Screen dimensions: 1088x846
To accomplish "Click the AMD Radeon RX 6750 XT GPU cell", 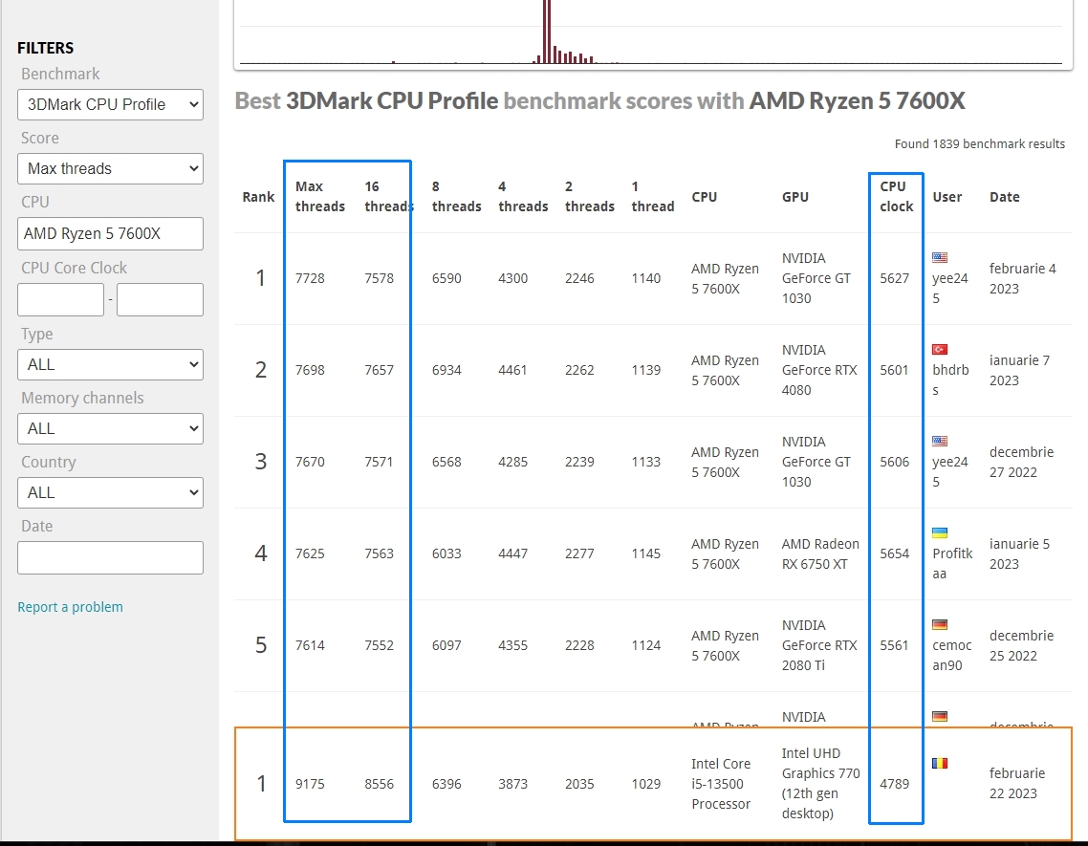I will click(x=820, y=553).
